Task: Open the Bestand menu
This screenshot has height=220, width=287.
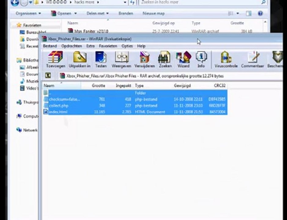Action: pos(50,46)
